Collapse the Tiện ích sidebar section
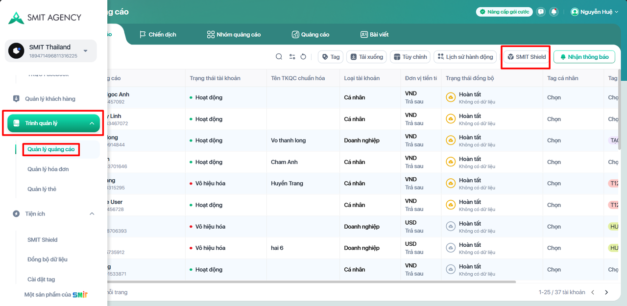 pos(92,214)
